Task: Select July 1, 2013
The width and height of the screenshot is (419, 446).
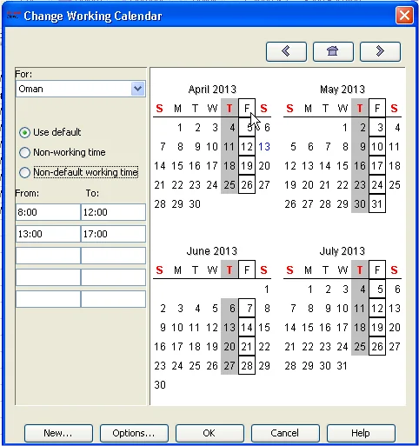Action: (310, 290)
